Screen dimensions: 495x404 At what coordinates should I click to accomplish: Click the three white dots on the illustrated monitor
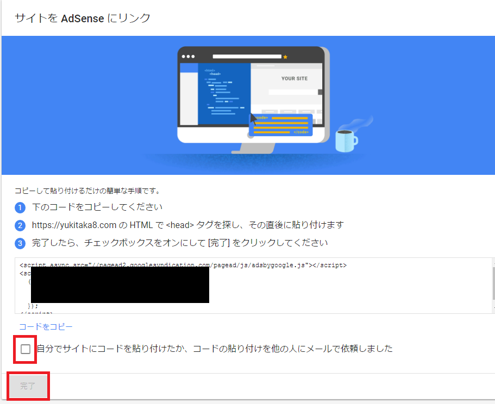(188, 56)
